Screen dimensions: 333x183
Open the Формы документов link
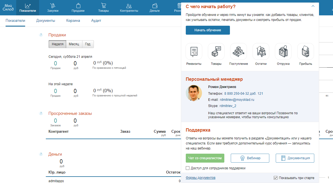(200, 178)
